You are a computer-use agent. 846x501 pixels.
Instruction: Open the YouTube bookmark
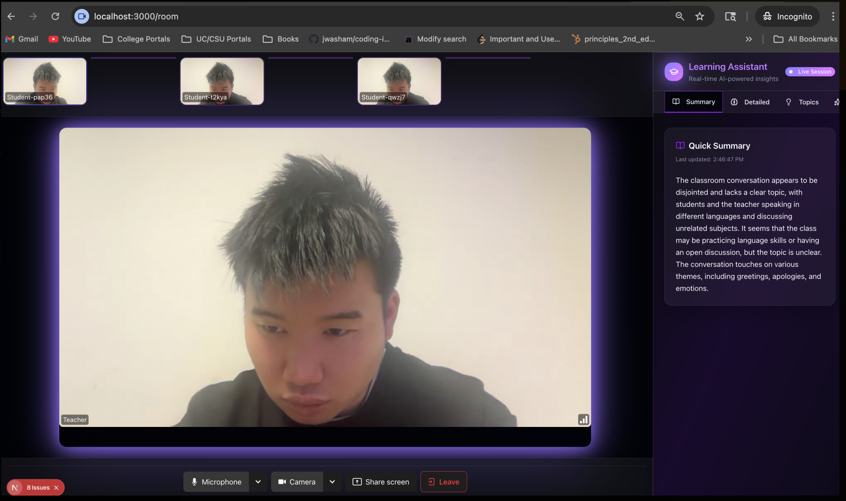70,39
